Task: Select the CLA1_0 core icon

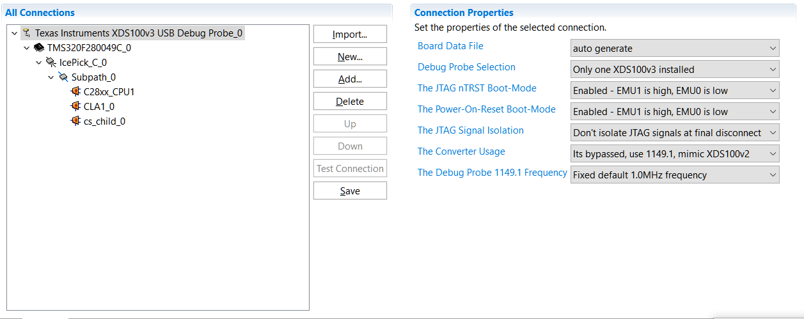Action: point(76,106)
